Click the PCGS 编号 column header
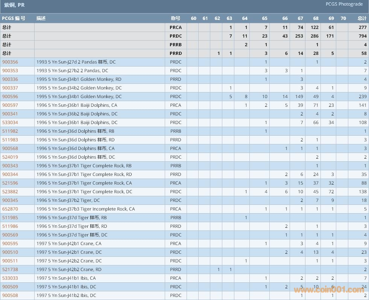 14,18
